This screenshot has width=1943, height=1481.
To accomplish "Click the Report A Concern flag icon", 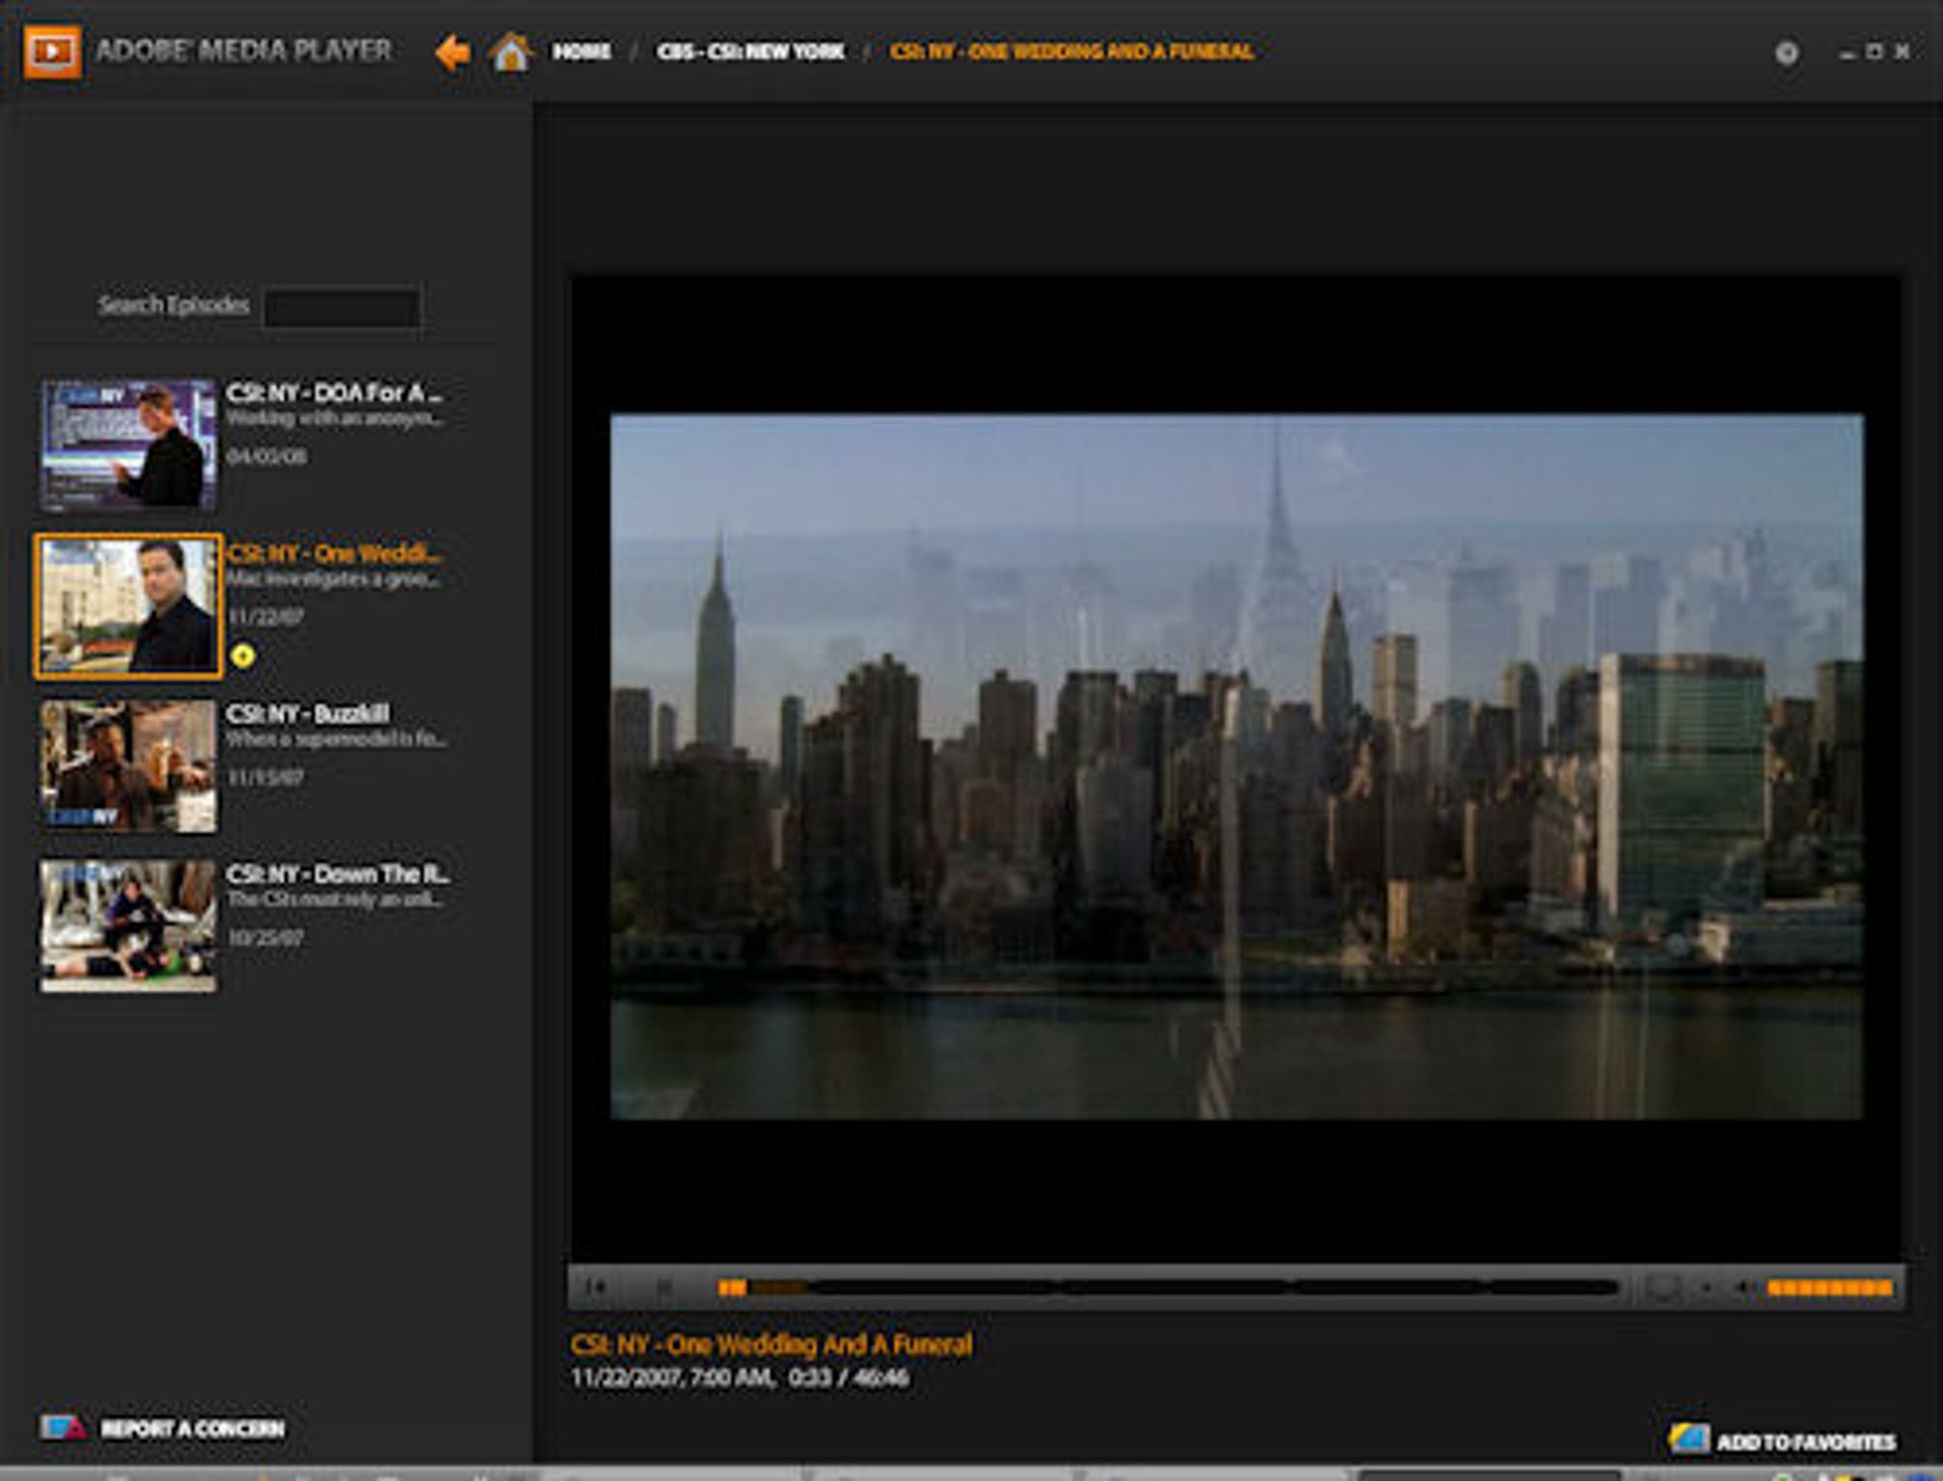I will (63, 1428).
